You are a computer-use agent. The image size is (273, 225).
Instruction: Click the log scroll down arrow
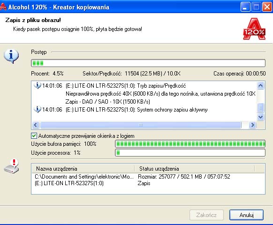click(260, 117)
